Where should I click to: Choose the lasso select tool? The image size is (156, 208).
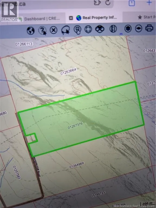click(66, 30)
